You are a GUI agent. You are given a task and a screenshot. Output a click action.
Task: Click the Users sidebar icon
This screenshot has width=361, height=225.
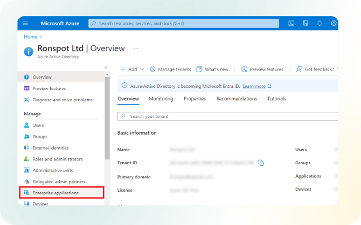pos(26,125)
